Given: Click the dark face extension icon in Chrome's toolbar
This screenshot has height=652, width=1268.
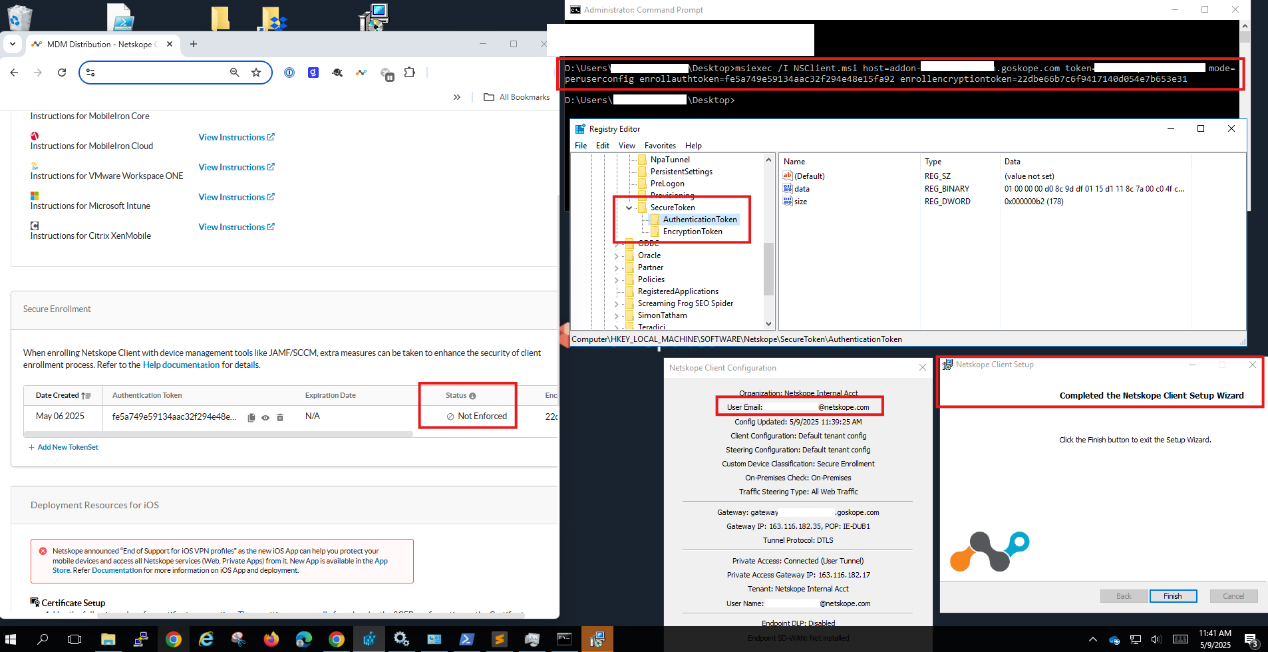Looking at the screenshot, I should 337,73.
